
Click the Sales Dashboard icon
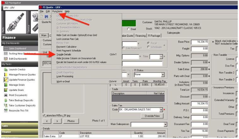tap(6, 48)
